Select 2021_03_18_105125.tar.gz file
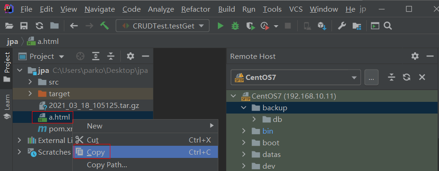This screenshot has height=171, width=439. pyautogui.click(x=83, y=106)
